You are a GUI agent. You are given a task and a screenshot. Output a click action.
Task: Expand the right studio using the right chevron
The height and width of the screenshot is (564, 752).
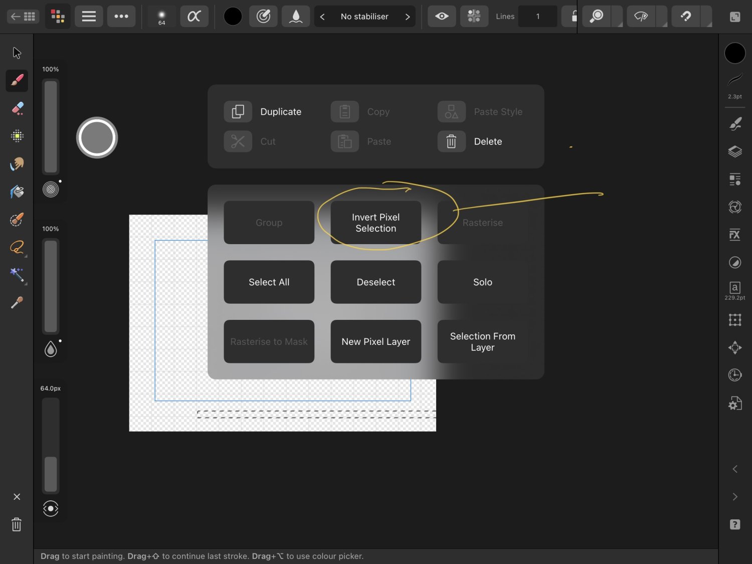coord(735,496)
